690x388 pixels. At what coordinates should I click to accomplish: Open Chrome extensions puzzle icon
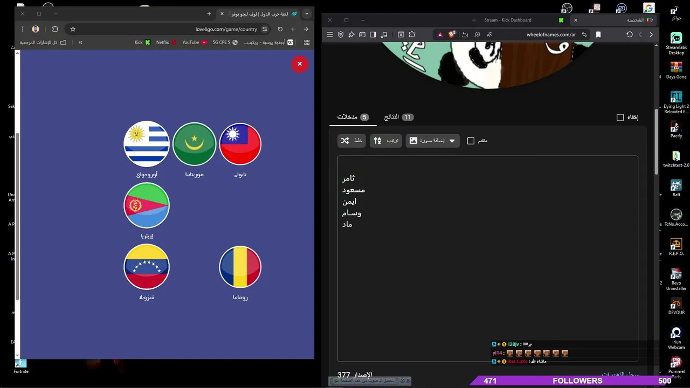pos(55,29)
